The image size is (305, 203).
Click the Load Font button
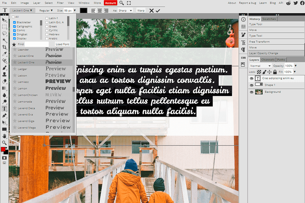pyautogui.click(x=62, y=44)
